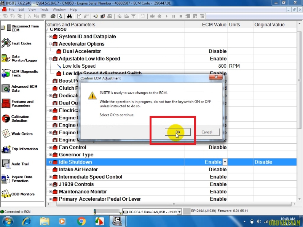Click the Find binoculars toolbar icon
The height and width of the screenshot is (227, 303).
coord(69,16)
